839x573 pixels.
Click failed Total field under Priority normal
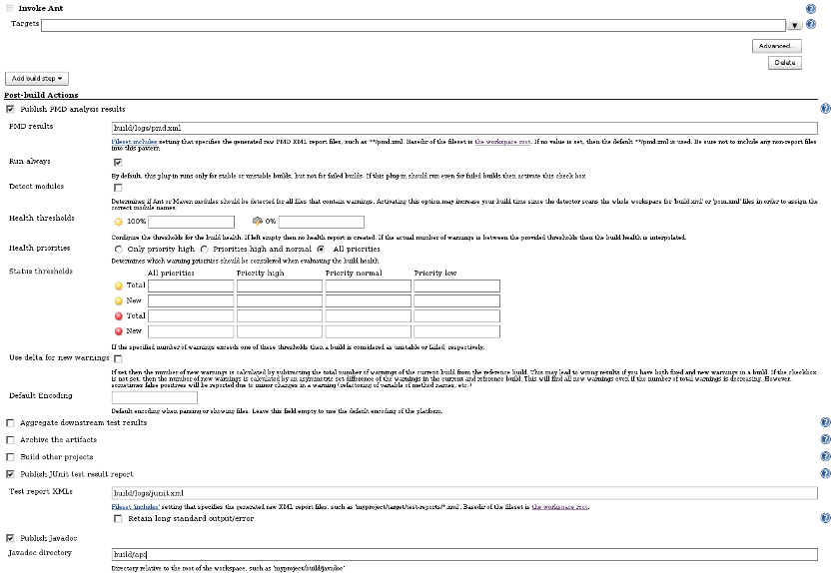(x=369, y=316)
